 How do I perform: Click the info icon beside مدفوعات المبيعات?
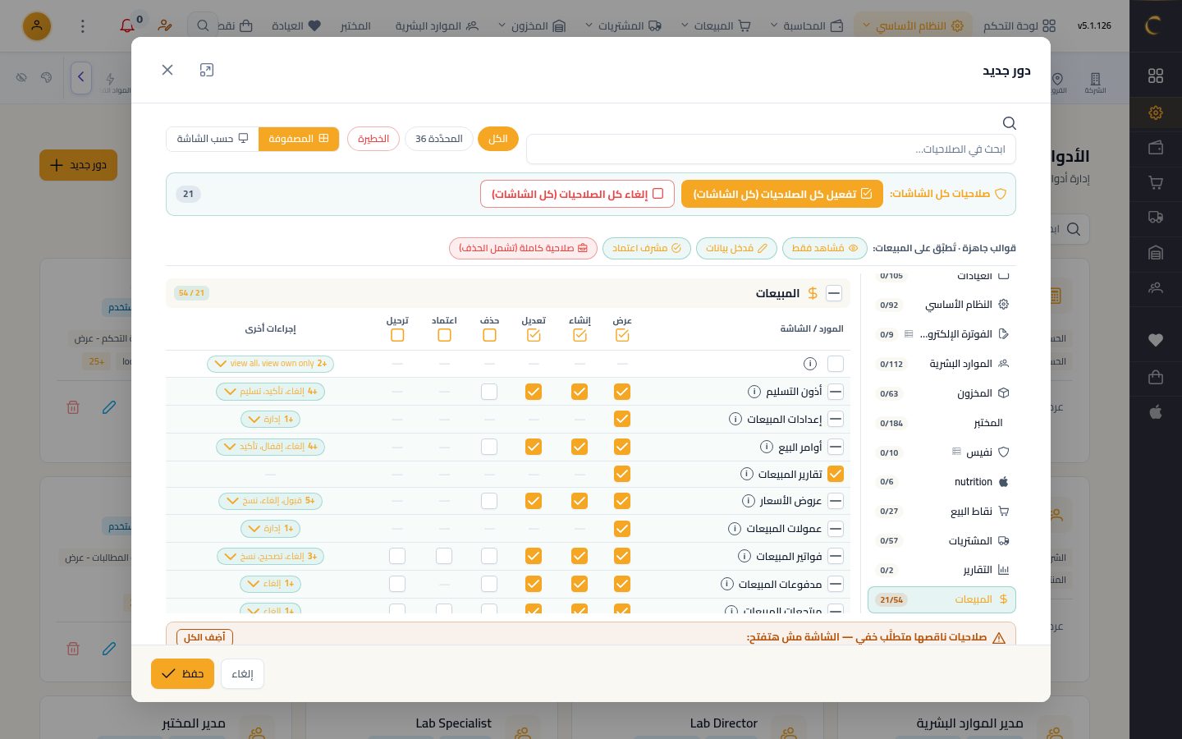[x=727, y=584]
